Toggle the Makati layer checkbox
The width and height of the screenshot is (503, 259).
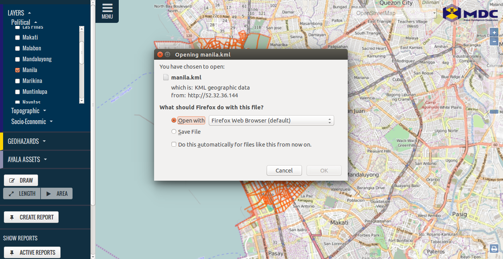[x=17, y=38]
